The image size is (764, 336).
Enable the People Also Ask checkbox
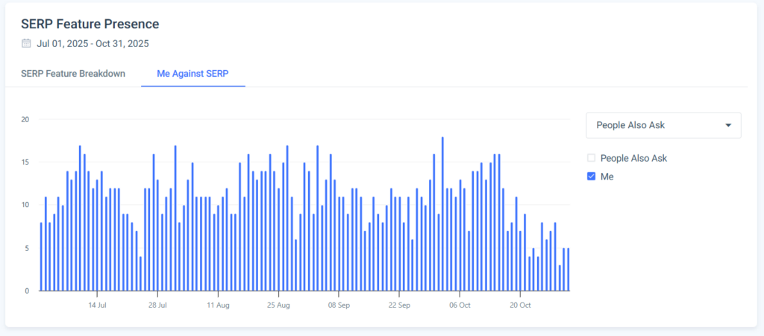(592, 158)
